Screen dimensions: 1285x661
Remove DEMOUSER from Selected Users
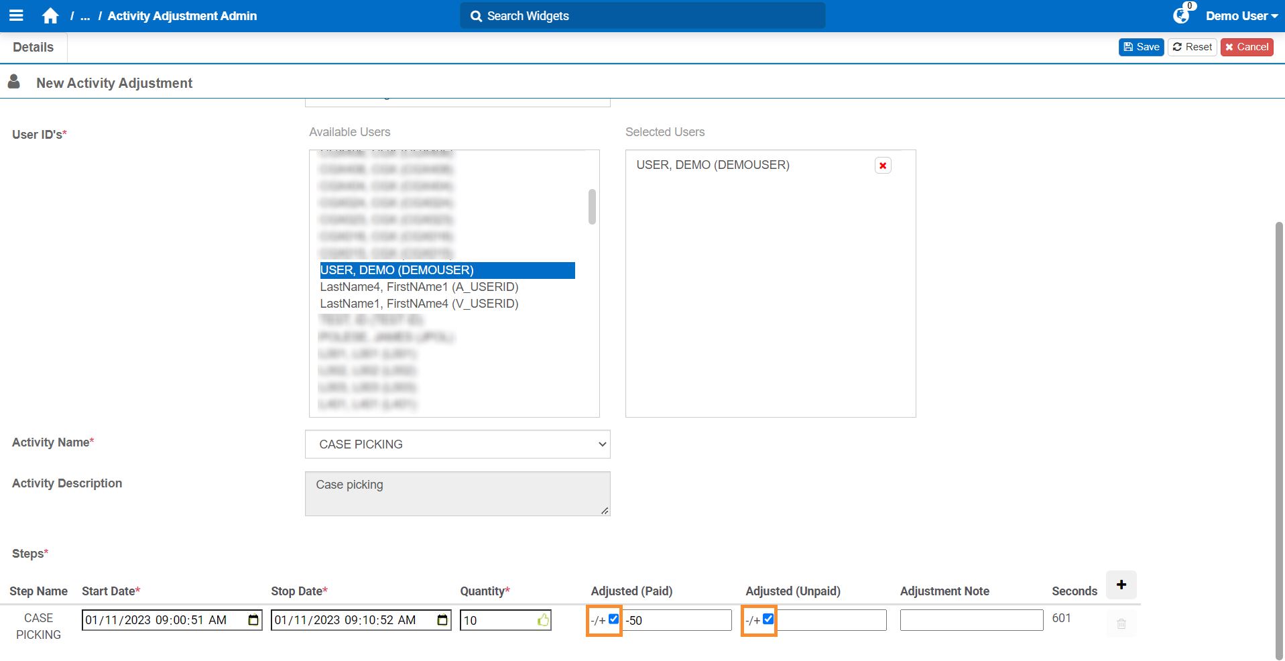[883, 166]
